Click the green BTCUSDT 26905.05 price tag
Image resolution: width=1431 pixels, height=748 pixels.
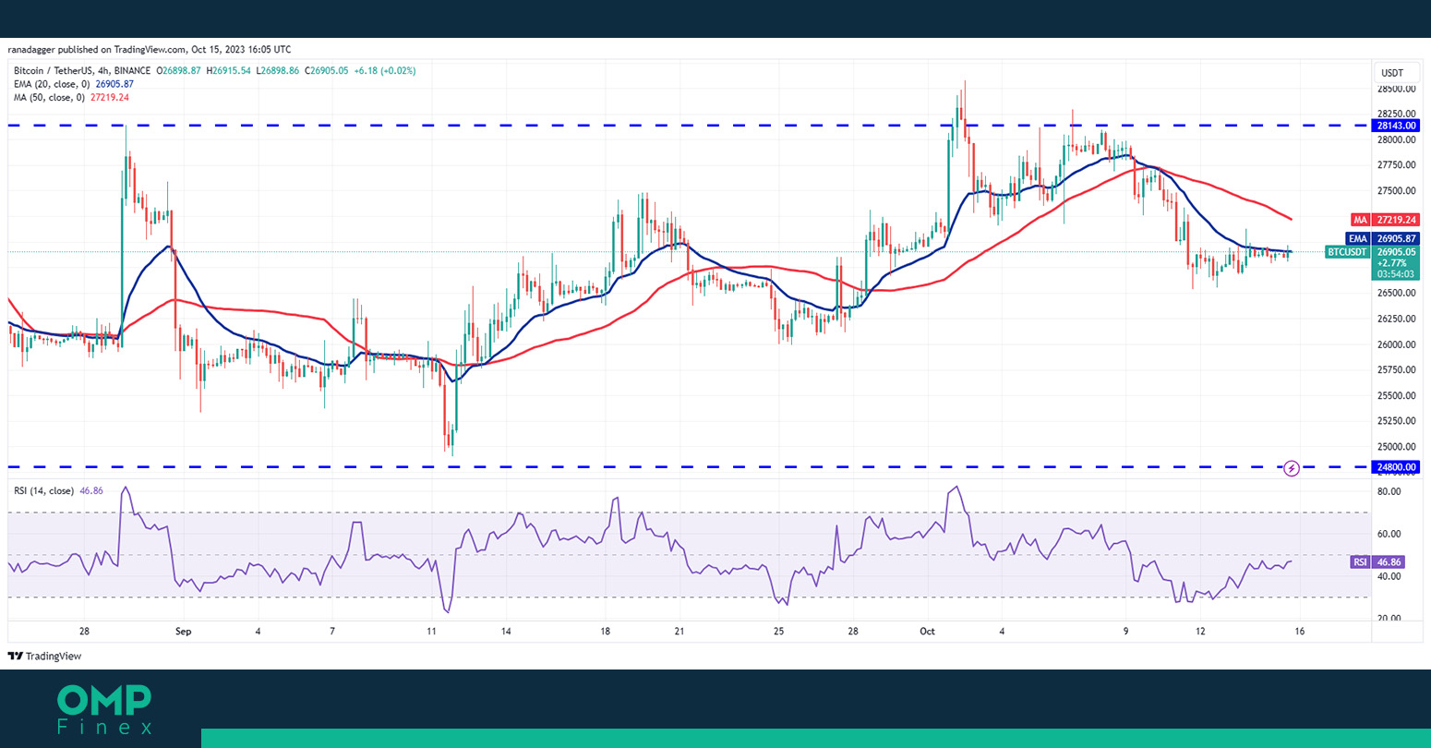[1372, 251]
